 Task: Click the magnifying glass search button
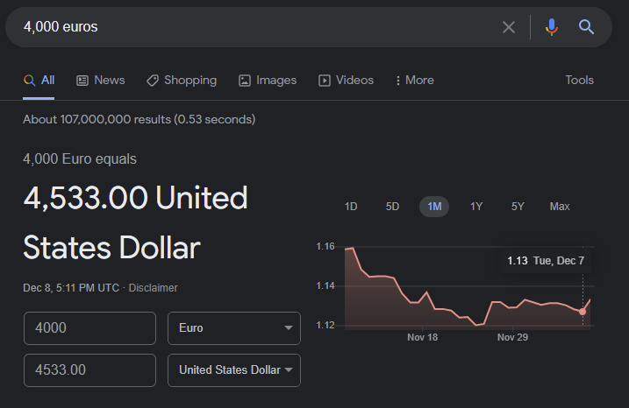tap(587, 27)
